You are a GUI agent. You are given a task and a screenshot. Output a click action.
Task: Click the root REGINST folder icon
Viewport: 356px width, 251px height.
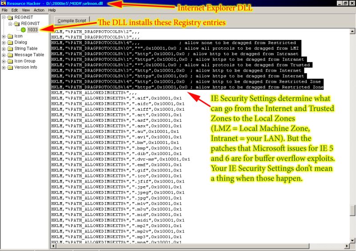tap(10, 17)
